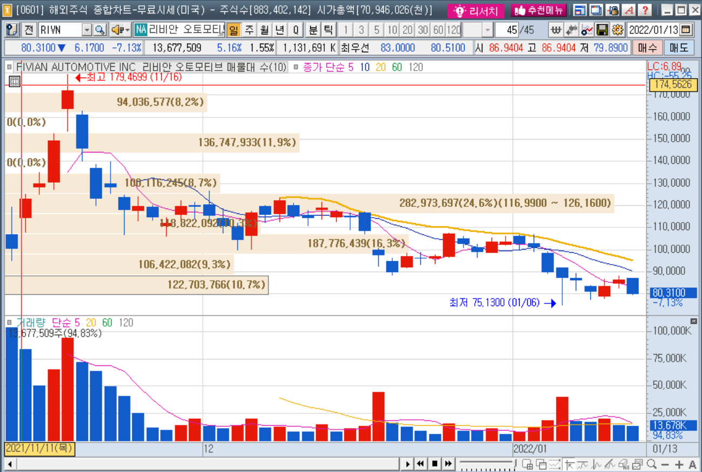Click the stacked windows chart icon
Viewport: 702px width, 472px height.
[x=541, y=464]
